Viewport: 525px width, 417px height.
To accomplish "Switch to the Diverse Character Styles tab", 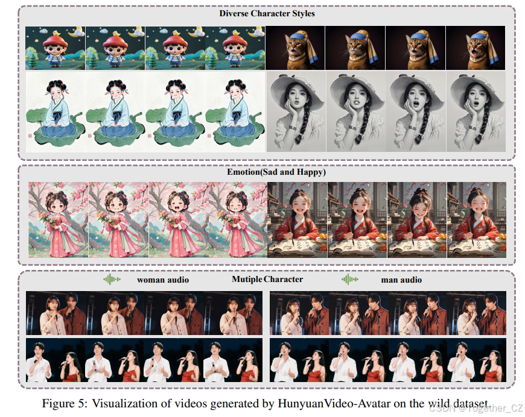I will coord(267,13).
